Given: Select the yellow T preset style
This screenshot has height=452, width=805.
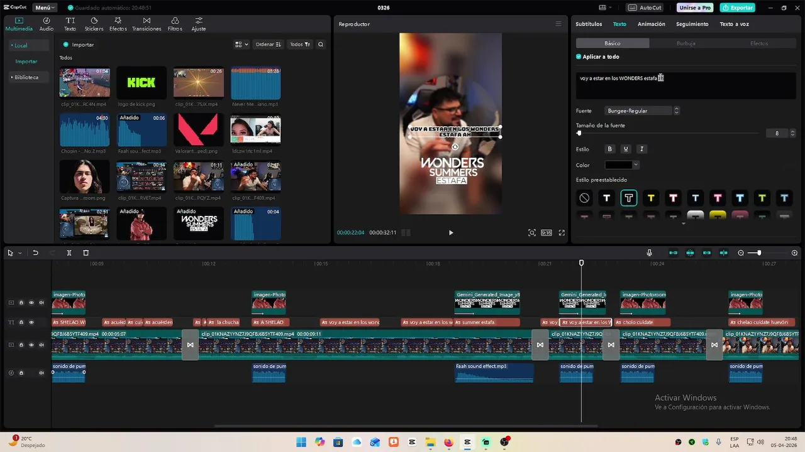Looking at the screenshot, I should click(651, 198).
